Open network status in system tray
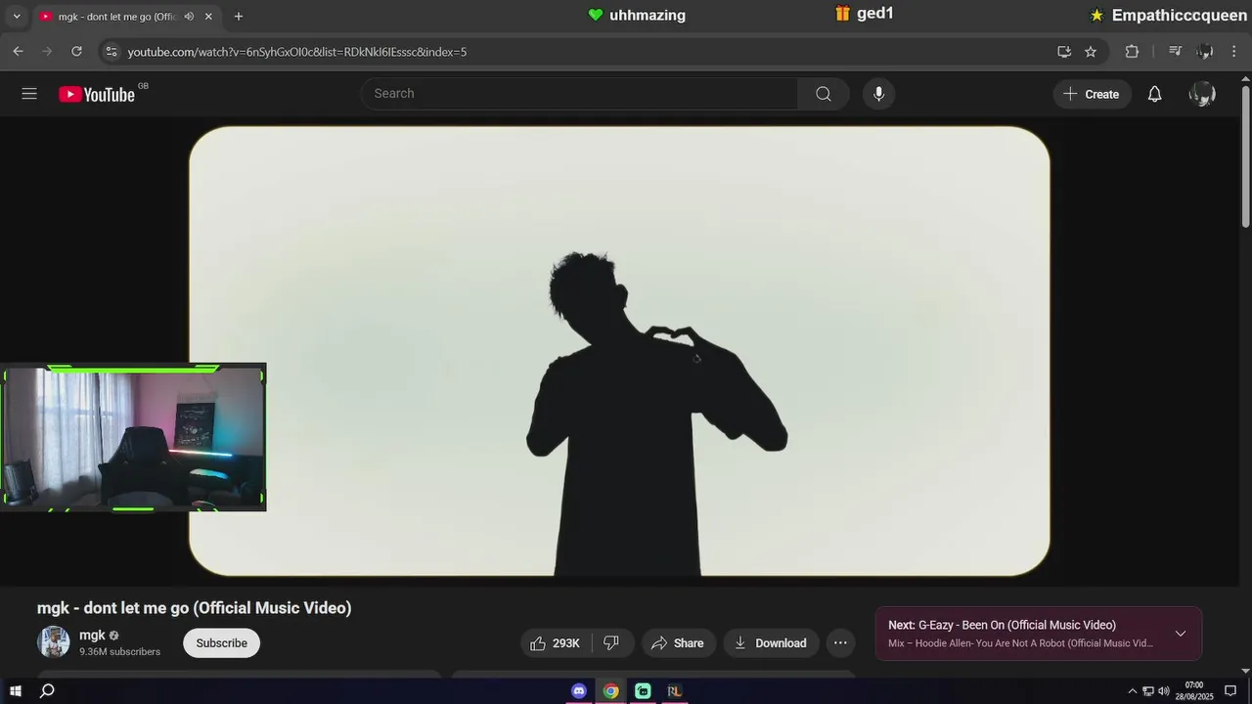1252x704 pixels. [1148, 691]
